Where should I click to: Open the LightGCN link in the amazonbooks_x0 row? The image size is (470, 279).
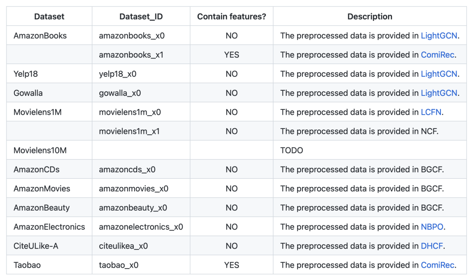coord(439,36)
